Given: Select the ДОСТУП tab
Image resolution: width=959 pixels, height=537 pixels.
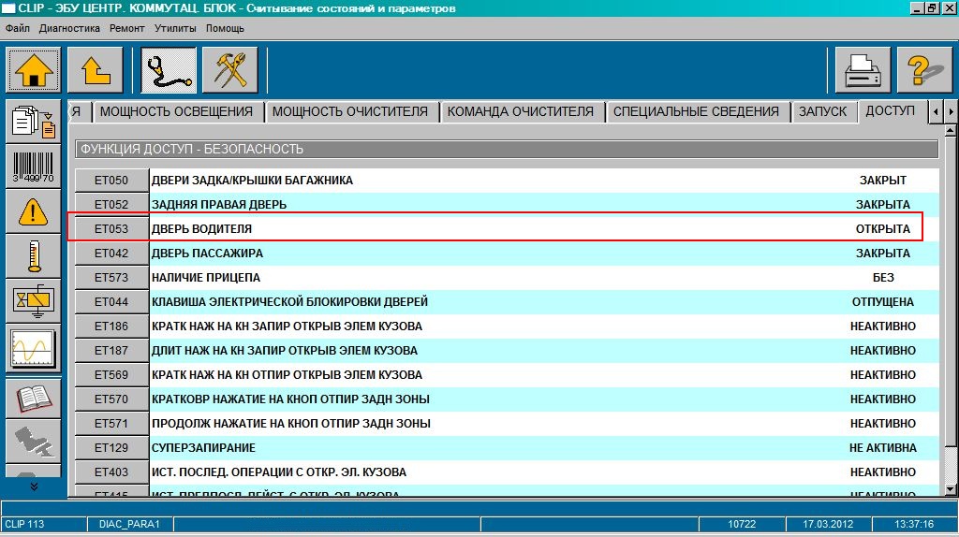Looking at the screenshot, I should tap(891, 111).
